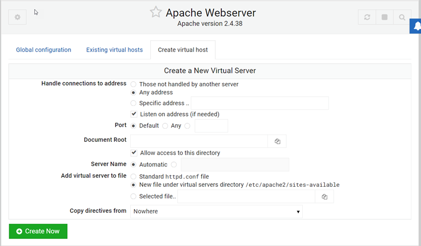Click the refresh apply changes icon
Screen dimensions: 421x246
pyautogui.click(x=367, y=17)
